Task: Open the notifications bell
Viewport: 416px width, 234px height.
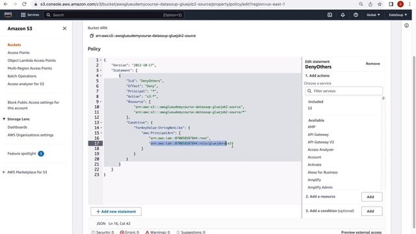Action: 343,15
